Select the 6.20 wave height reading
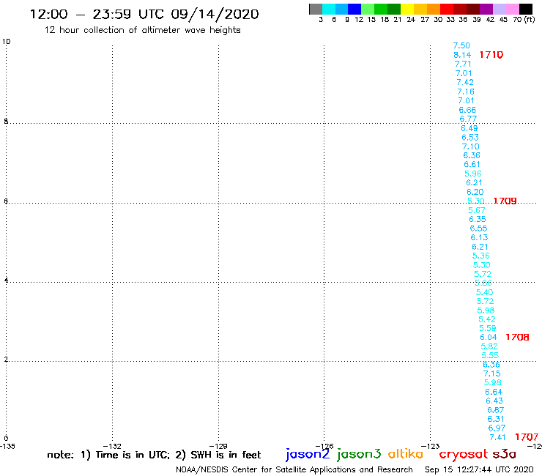Image resolution: width=542 pixels, height=476 pixels. (475, 192)
